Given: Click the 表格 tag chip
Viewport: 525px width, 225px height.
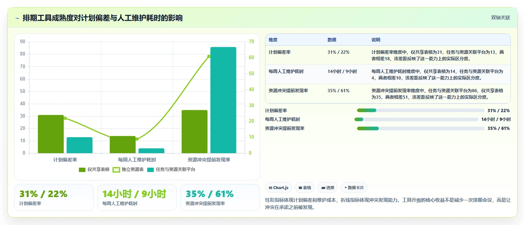Looking at the screenshot, I should point(305,188).
